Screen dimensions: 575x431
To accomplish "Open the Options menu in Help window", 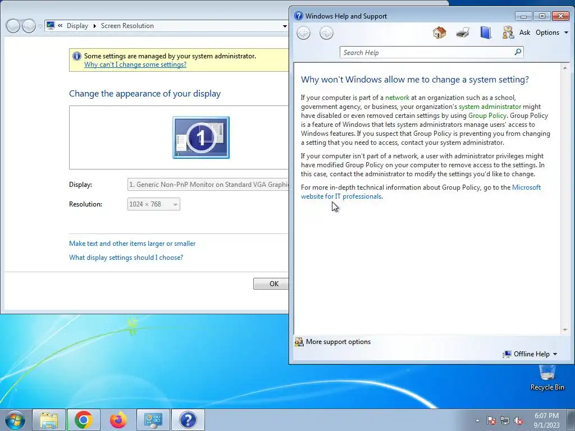I will pyautogui.click(x=551, y=33).
